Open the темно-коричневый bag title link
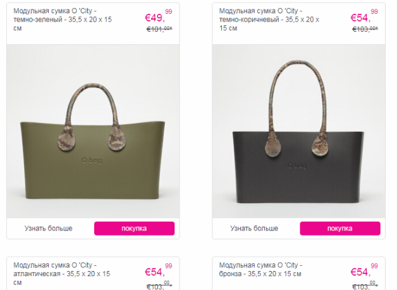This screenshot has height=290, width=397. pos(269,20)
